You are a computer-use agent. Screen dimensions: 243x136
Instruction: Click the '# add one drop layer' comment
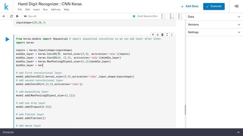pyautogui.click(x=31, y=103)
